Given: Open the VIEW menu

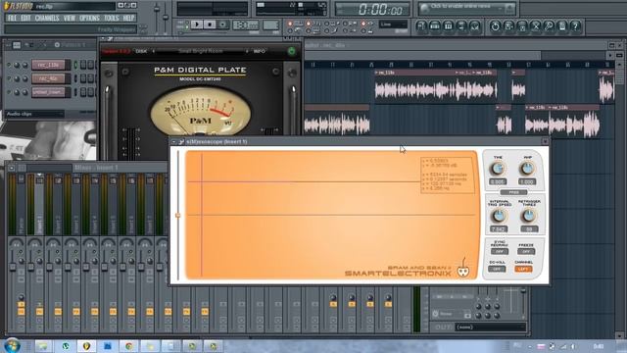Looking at the screenshot, I should pyautogui.click(x=70, y=18).
